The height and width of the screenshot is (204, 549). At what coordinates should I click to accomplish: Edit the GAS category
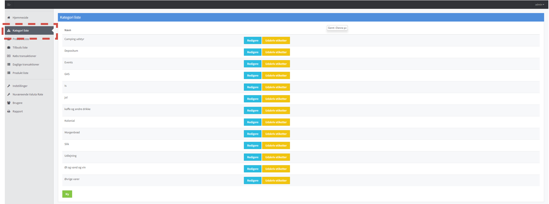tap(253, 76)
